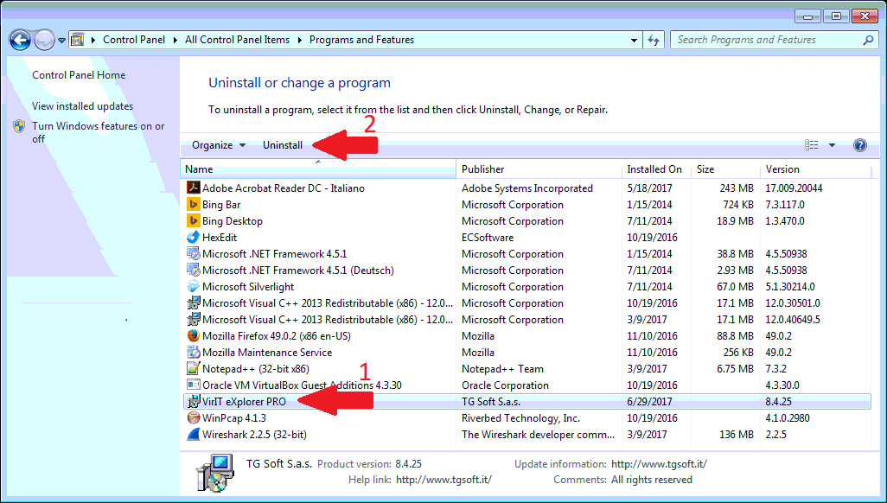
Task: Click the Visual C++ 2013 icon dated 3/9/2017
Action: point(194,319)
